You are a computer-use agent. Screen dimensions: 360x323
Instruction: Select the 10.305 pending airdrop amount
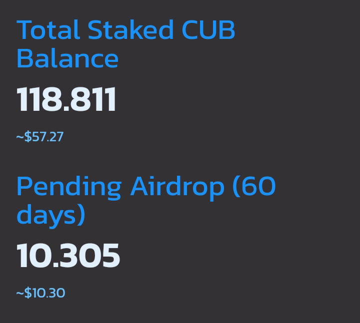tap(68, 256)
